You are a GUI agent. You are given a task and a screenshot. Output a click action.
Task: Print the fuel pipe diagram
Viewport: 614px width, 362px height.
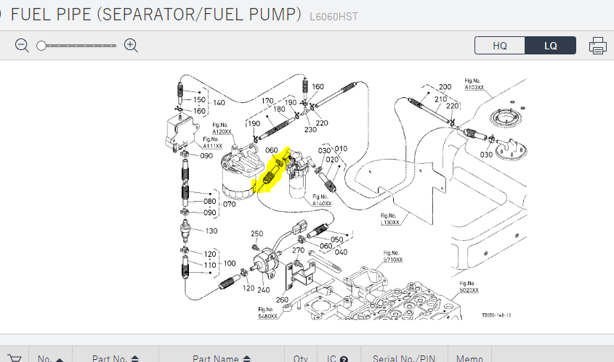click(597, 46)
